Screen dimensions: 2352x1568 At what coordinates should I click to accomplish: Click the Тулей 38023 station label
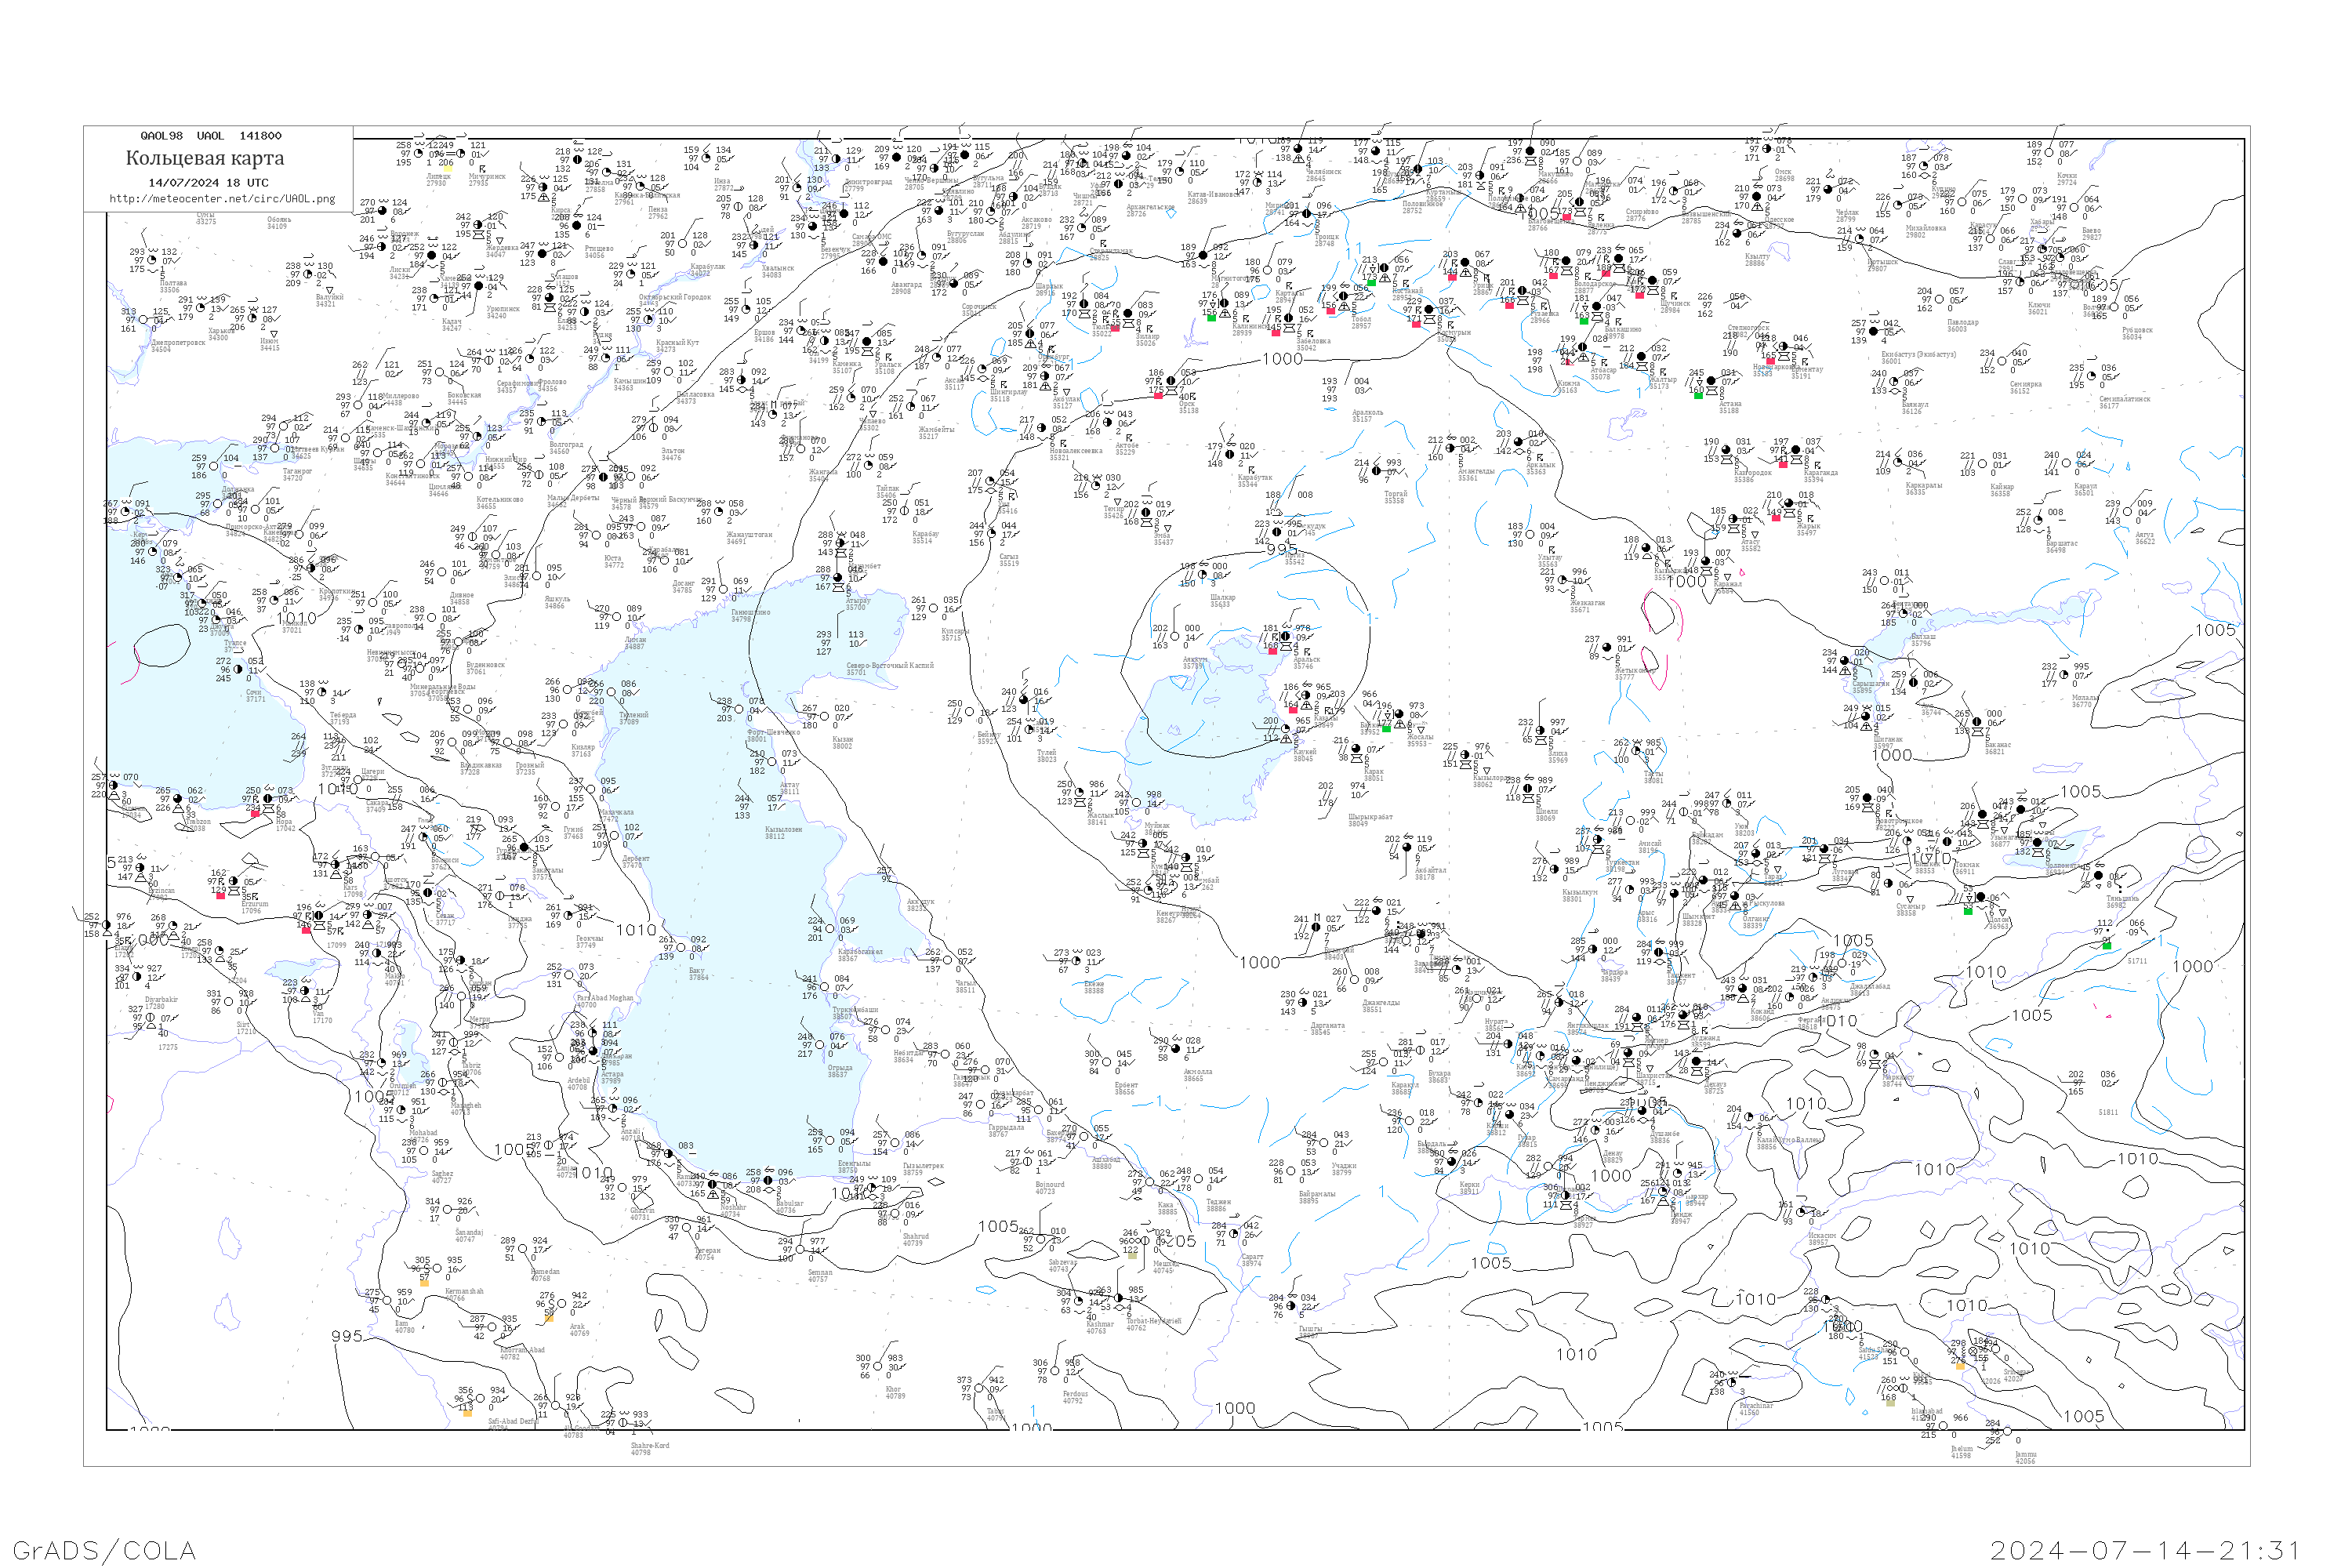click(x=1046, y=755)
